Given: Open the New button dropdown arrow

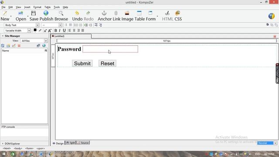Looking at the screenshot, I should (11, 17).
